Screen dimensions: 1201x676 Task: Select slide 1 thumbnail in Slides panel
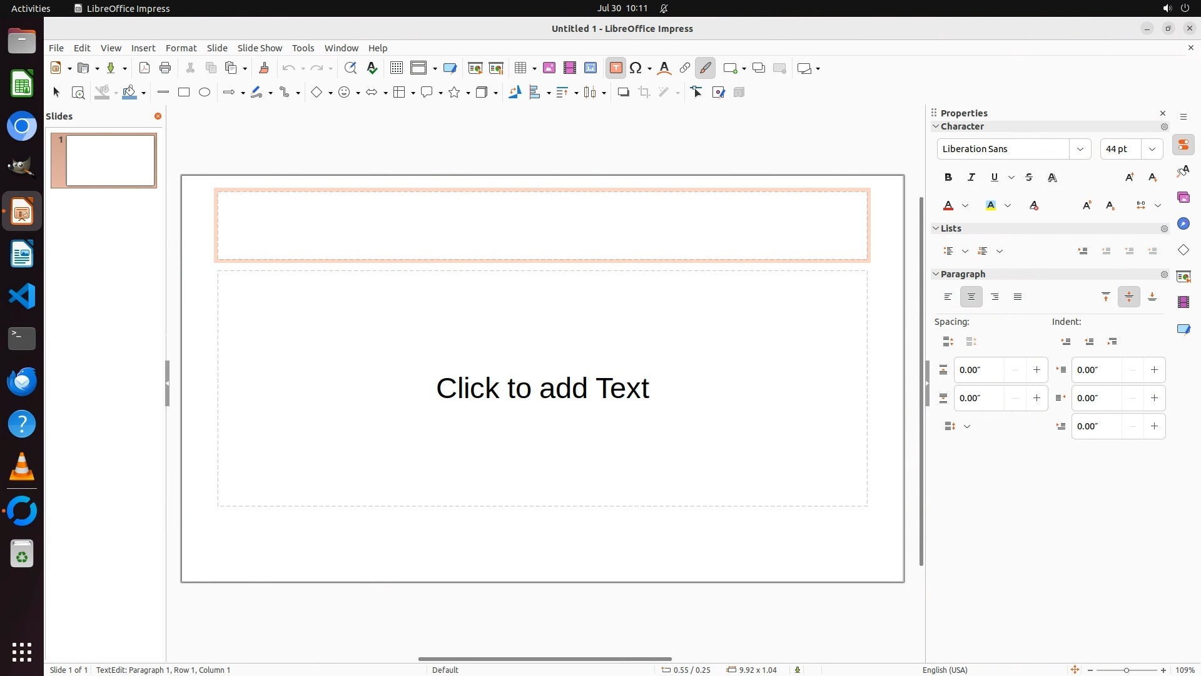[x=110, y=161]
